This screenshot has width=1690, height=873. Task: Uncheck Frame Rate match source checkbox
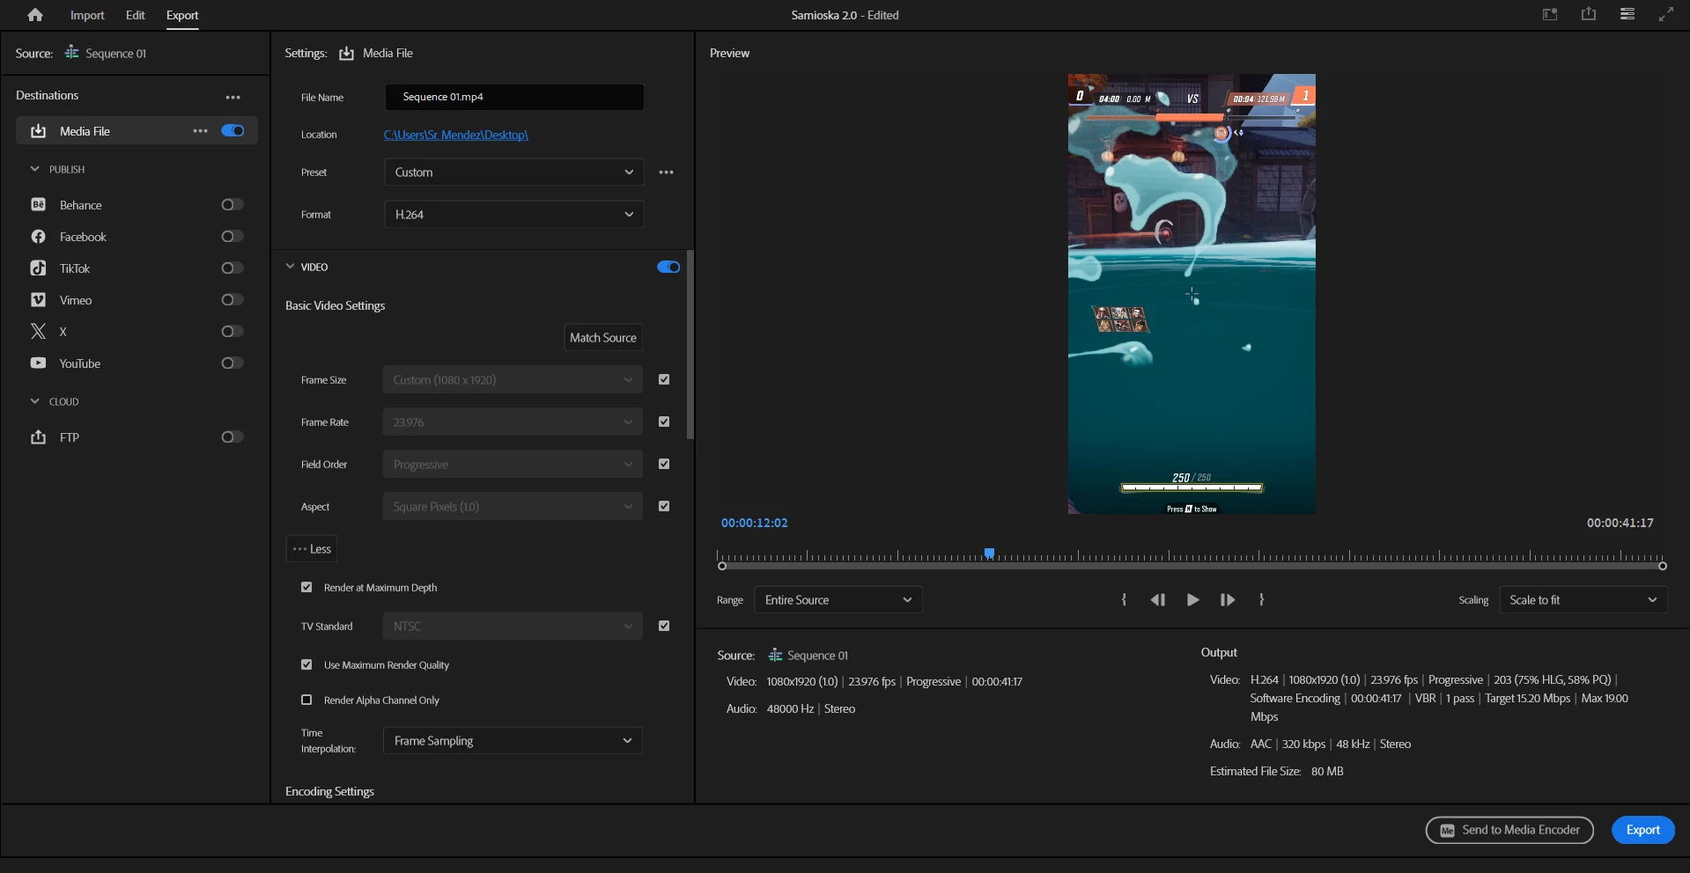click(664, 422)
